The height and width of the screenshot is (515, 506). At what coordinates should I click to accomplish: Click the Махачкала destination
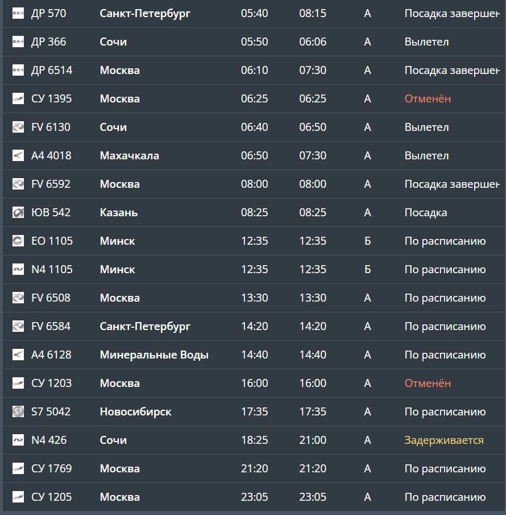pyautogui.click(x=129, y=155)
